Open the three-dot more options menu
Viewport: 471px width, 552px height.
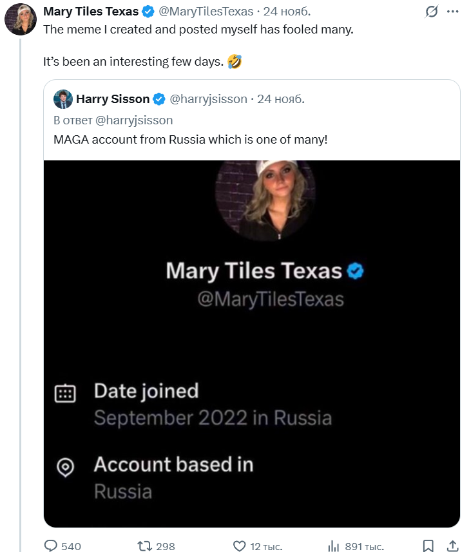point(453,12)
